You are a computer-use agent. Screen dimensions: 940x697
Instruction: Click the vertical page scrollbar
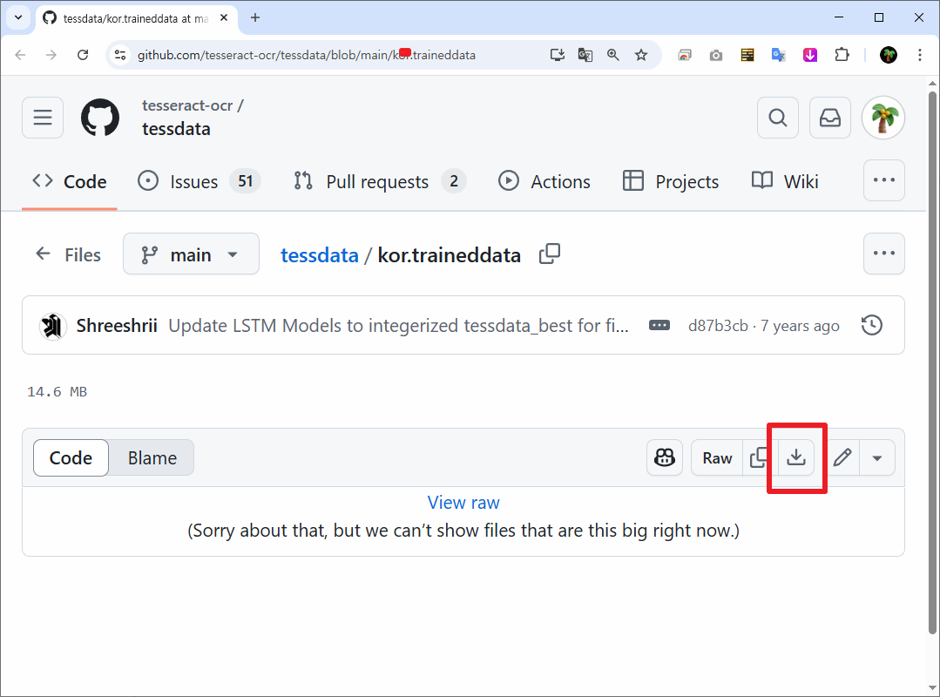[932, 362]
